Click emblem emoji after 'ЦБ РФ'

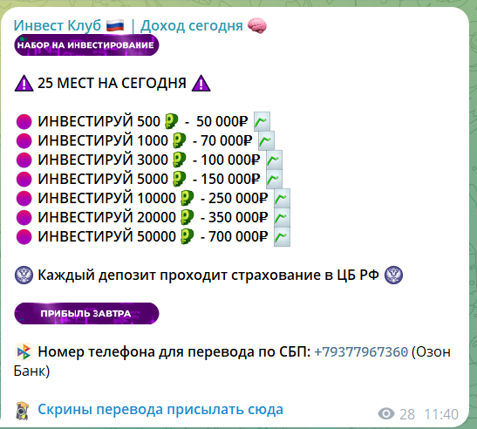click(x=393, y=275)
